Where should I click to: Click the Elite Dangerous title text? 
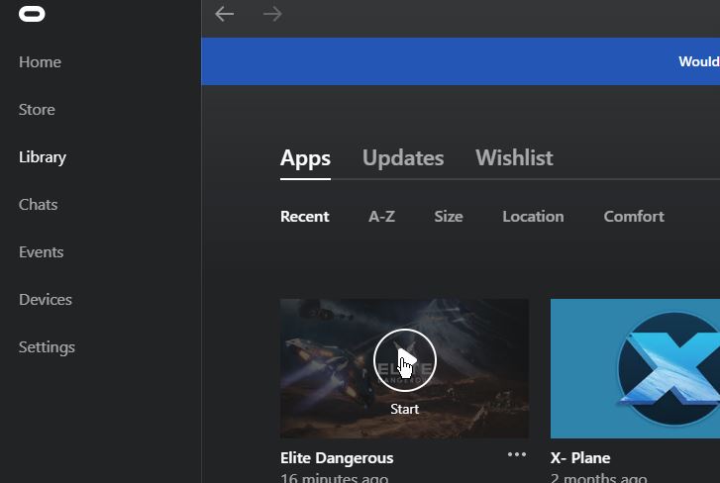coord(337,458)
